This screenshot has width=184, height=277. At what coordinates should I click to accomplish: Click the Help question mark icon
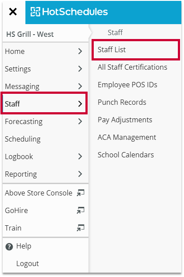click(9, 247)
